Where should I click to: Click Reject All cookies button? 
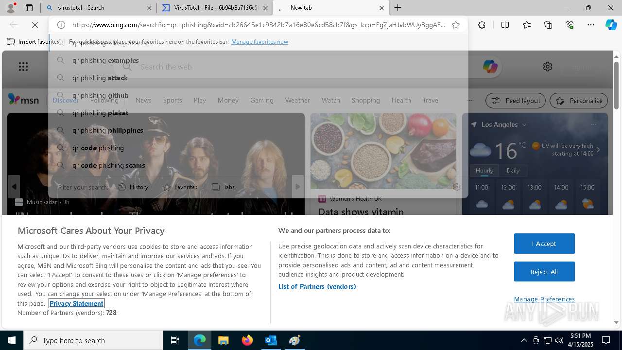544,272
